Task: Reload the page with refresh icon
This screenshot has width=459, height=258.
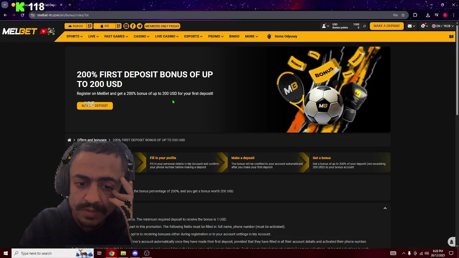Action: 23,15
